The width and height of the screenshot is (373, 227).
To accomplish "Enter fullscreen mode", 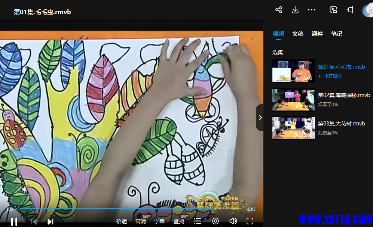I will click(250, 221).
